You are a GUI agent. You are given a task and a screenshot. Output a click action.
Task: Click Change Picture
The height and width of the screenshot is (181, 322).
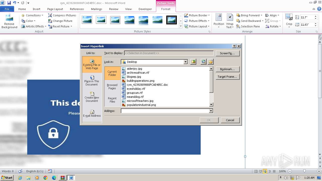[x=60, y=21]
